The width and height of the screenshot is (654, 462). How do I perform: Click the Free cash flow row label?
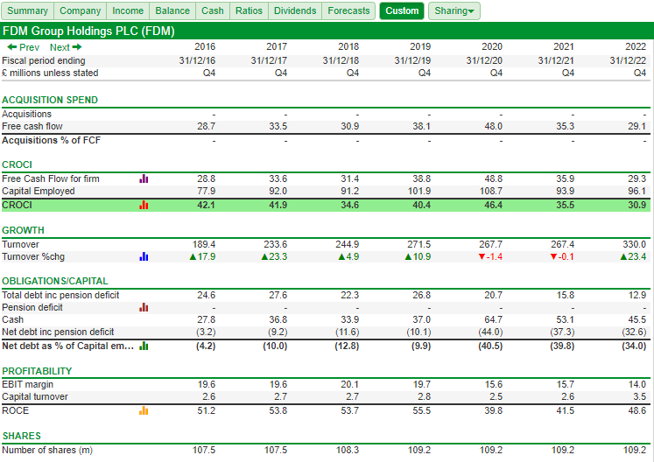click(32, 126)
